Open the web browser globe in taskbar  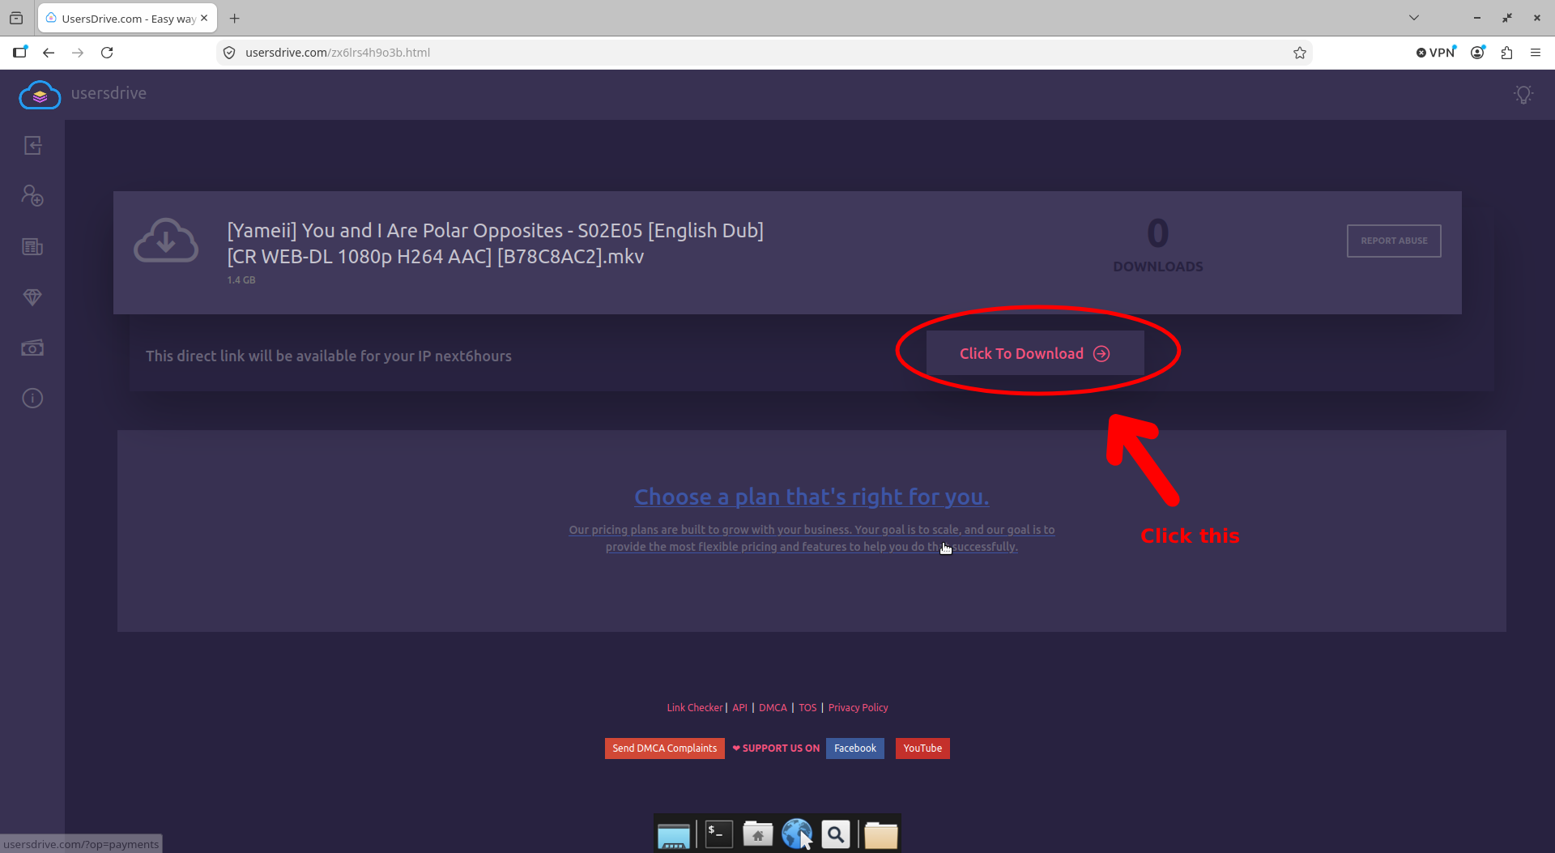797,834
